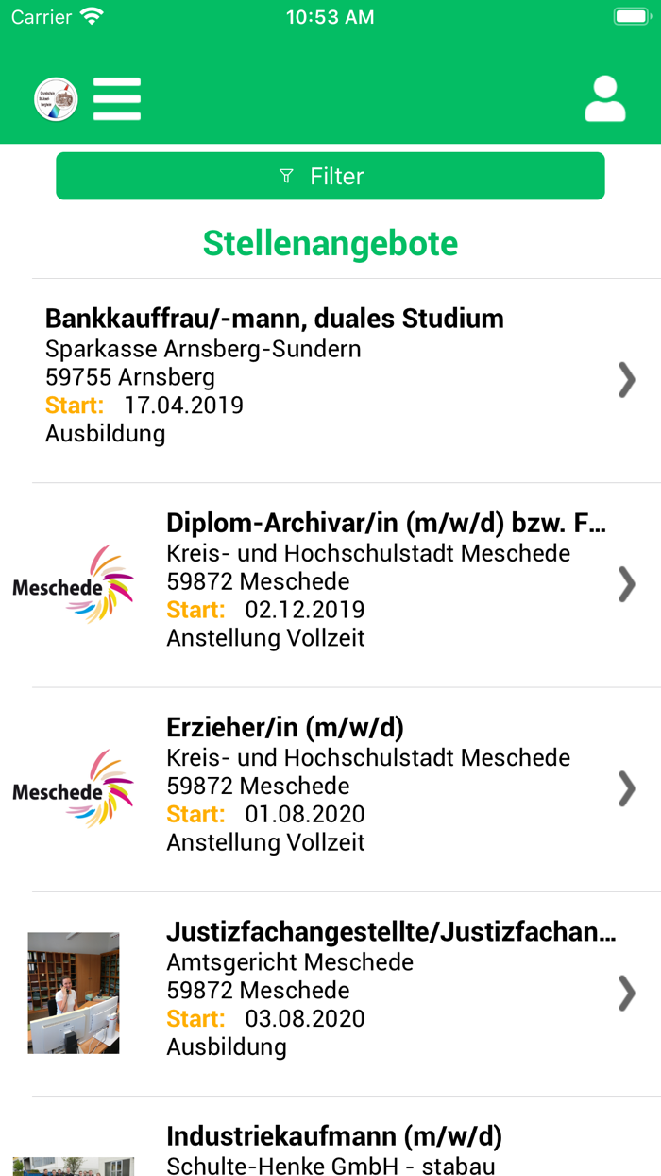The width and height of the screenshot is (661, 1176).
Task: Open the user profile icon
Action: tap(604, 99)
